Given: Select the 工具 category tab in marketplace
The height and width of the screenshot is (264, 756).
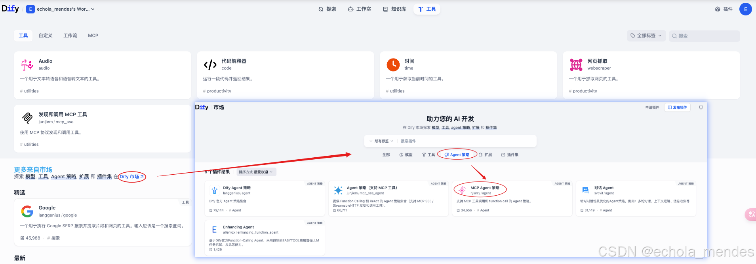Looking at the screenshot, I should [x=428, y=155].
